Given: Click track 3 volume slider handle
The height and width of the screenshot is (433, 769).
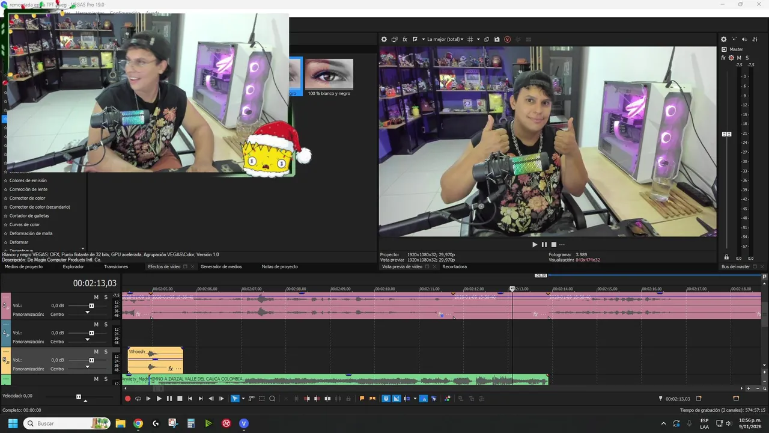Looking at the screenshot, I should pos(91,306).
